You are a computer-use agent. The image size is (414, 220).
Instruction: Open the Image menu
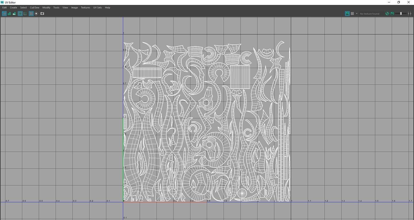(74, 7)
